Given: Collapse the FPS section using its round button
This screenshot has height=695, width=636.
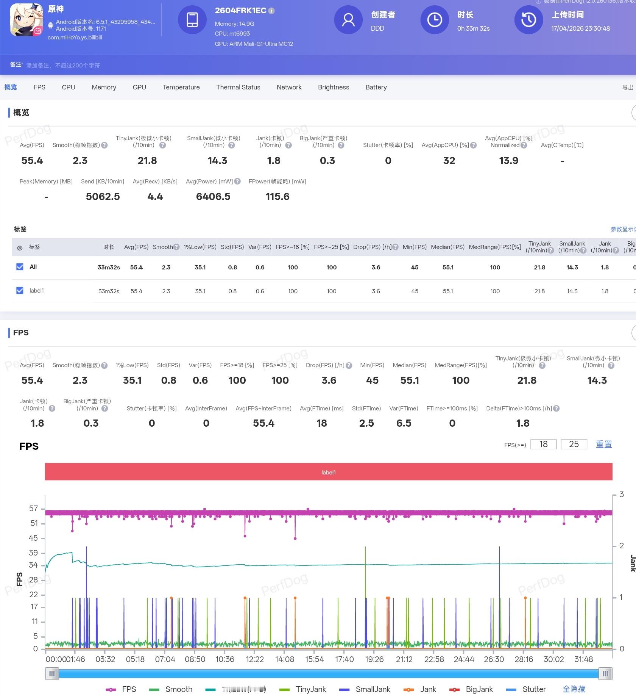Looking at the screenshot, I should 634,333.
